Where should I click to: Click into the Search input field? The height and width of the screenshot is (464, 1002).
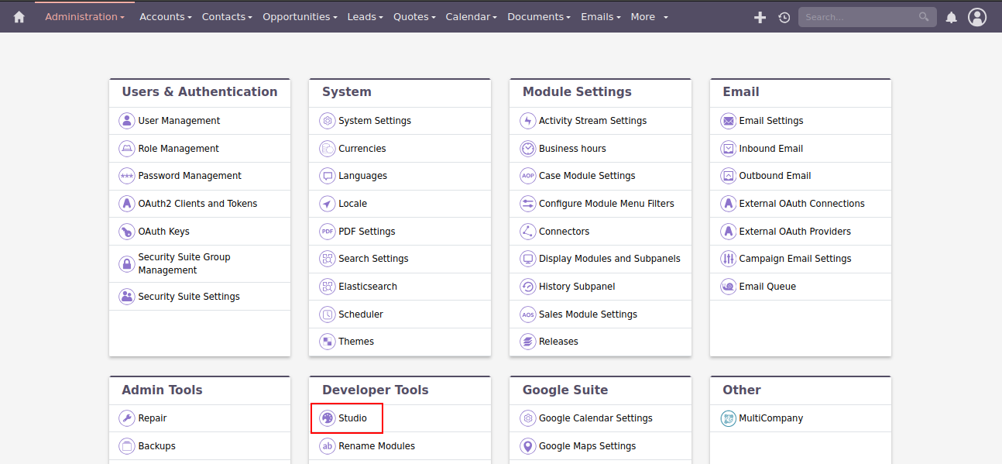(860, 17)
